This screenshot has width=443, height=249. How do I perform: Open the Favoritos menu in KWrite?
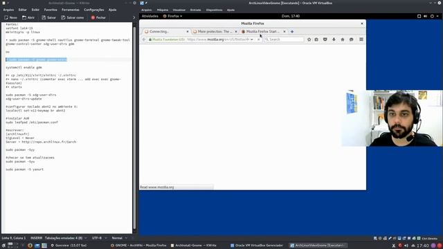51,10
